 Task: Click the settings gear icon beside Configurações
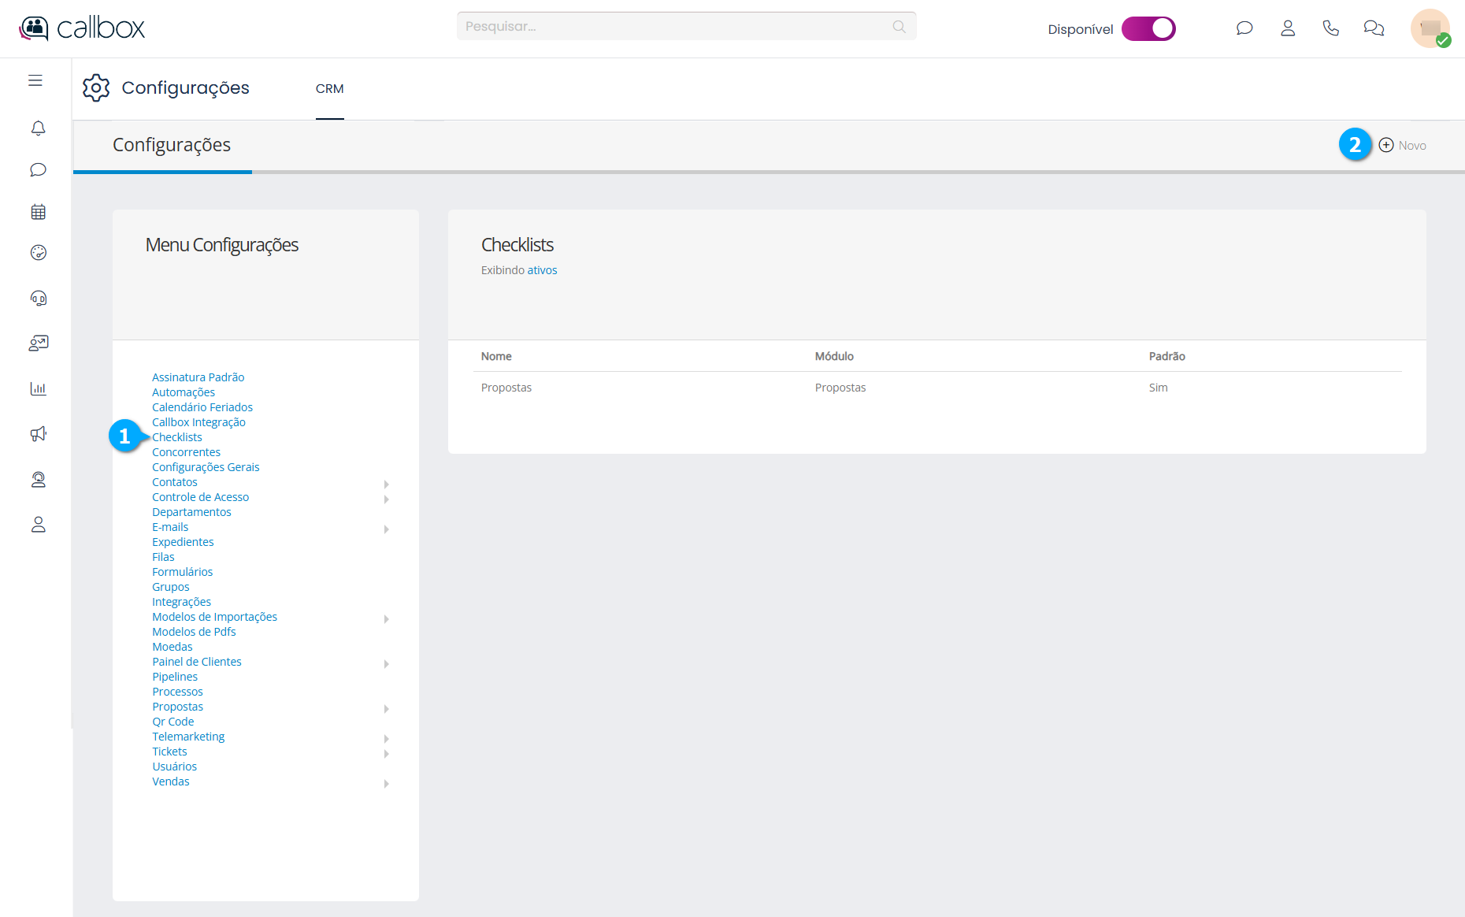coord(96,87)
